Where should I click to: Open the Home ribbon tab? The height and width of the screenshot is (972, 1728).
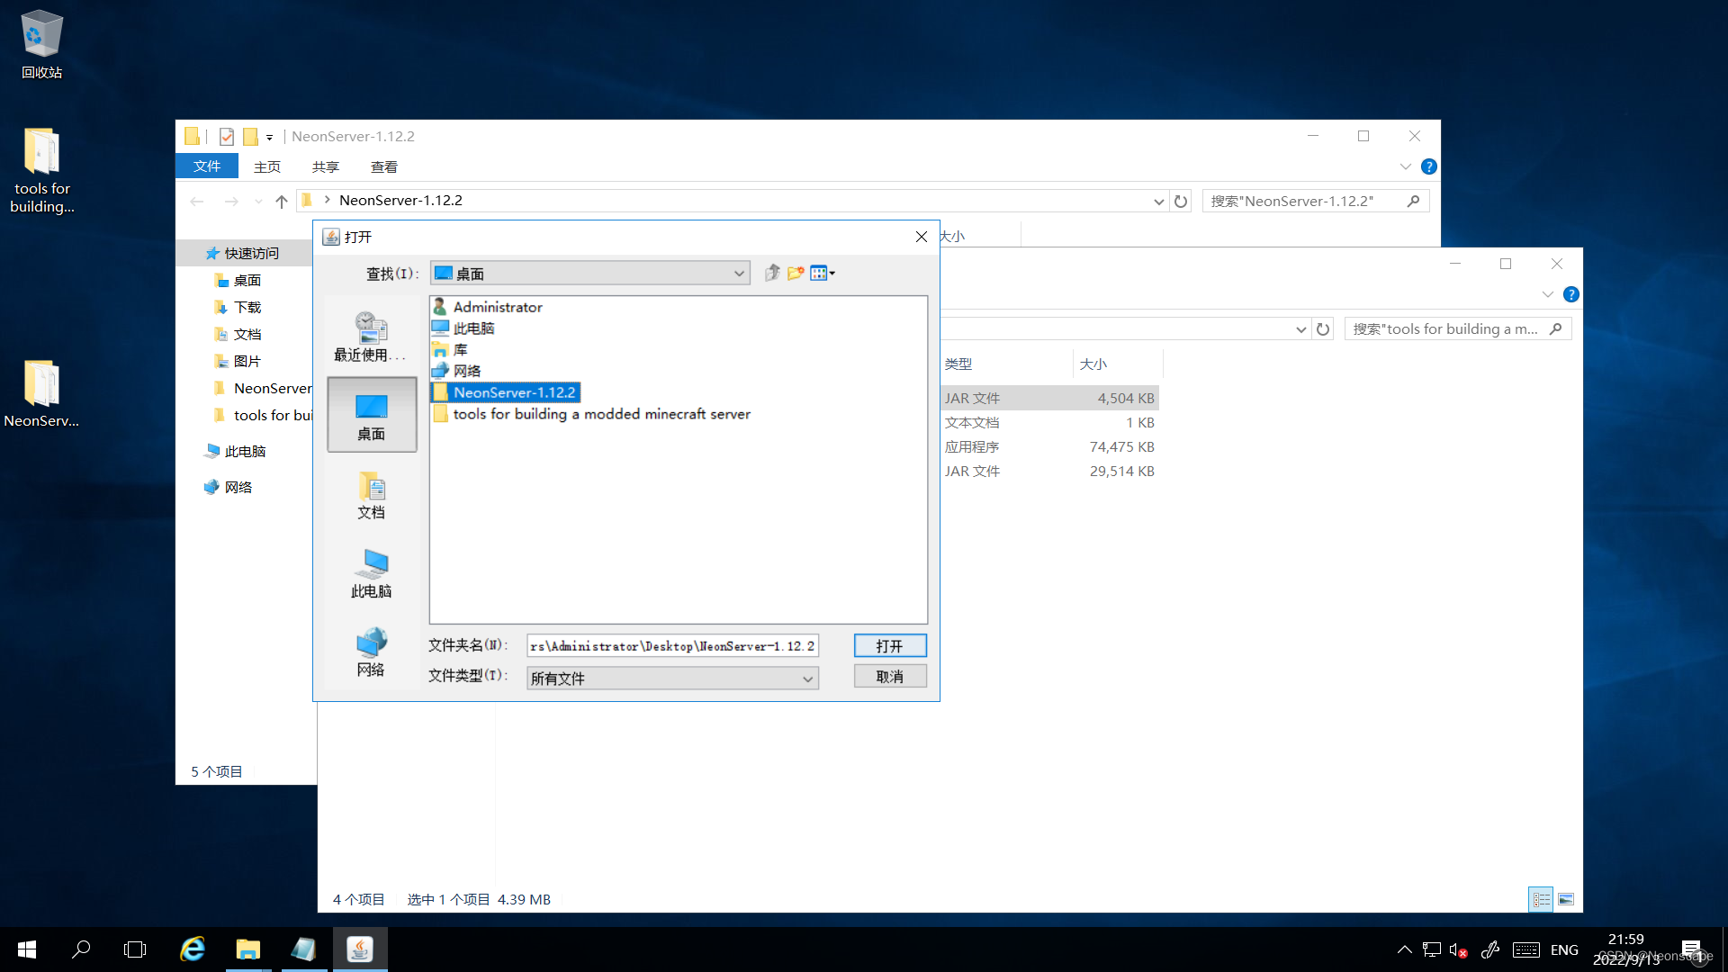[267, 166]
